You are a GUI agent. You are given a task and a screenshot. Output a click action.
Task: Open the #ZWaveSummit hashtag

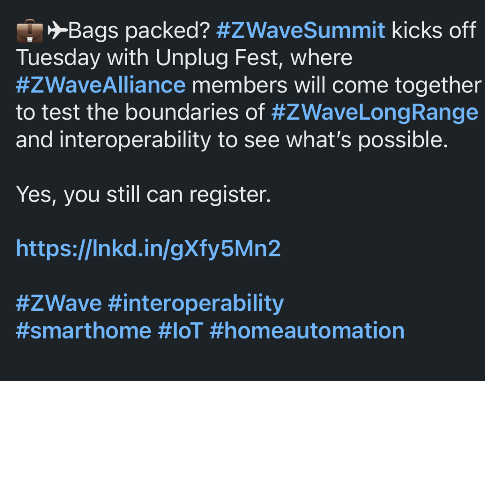pyautogui.click(x=300, y=31)
